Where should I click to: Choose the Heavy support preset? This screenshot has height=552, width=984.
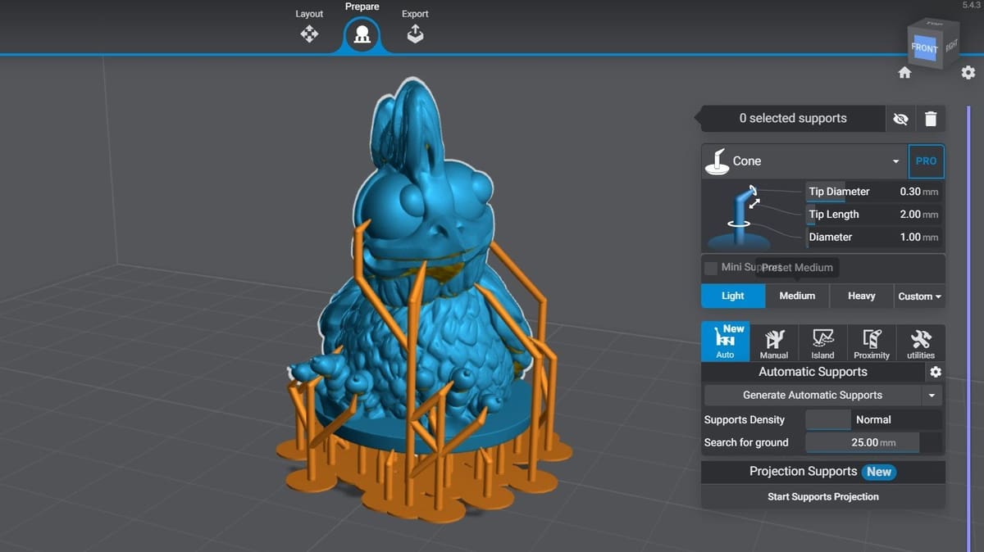point(861,296)
